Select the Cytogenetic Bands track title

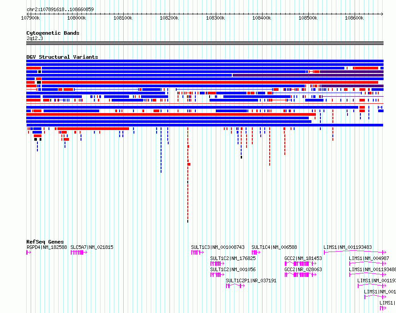(x=53, y=33)
